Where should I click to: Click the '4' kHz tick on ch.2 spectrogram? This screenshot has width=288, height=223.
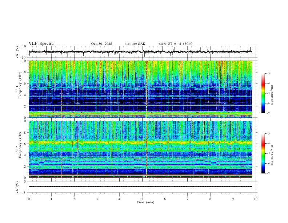pyautogui.click(x=25, y=155)
